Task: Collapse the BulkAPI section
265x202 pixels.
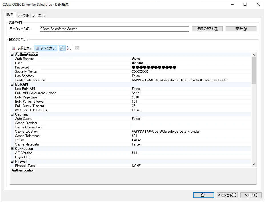Action: pos(12,84)
